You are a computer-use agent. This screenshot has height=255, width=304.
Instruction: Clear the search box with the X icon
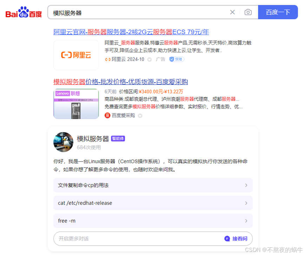(232, 12)
